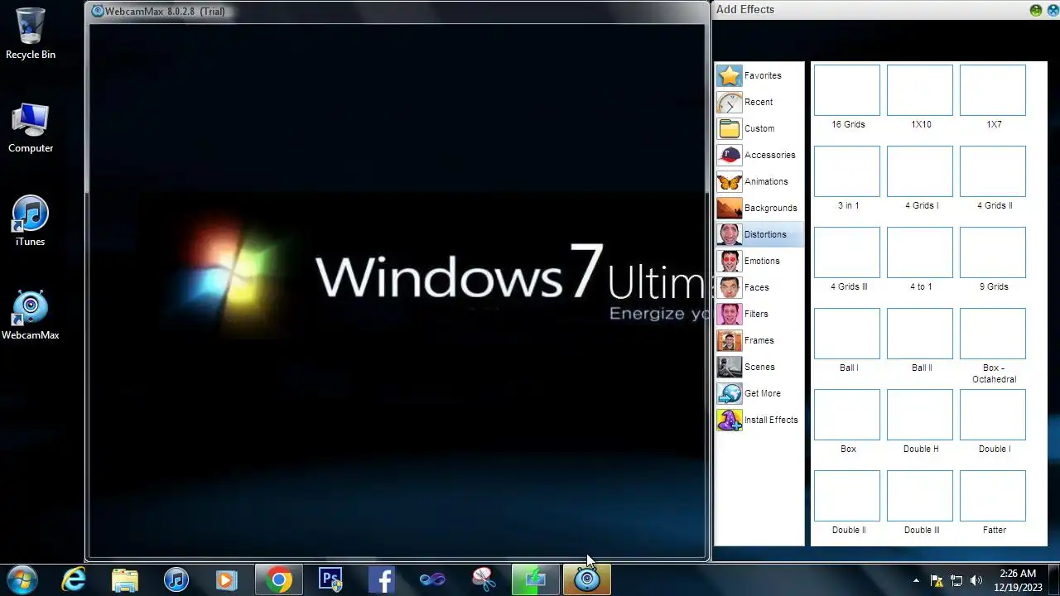
Task: Open the clock showing 2:26 AM
Action: 1018,579
